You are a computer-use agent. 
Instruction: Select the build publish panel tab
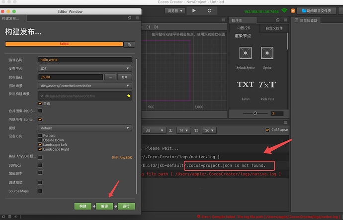pos(13,18)
